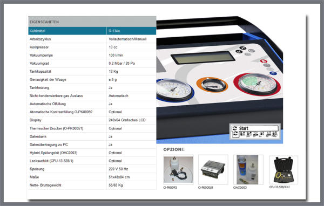Click the LCD screen on the machine panel
324x206 pixels.
(202, 57)
